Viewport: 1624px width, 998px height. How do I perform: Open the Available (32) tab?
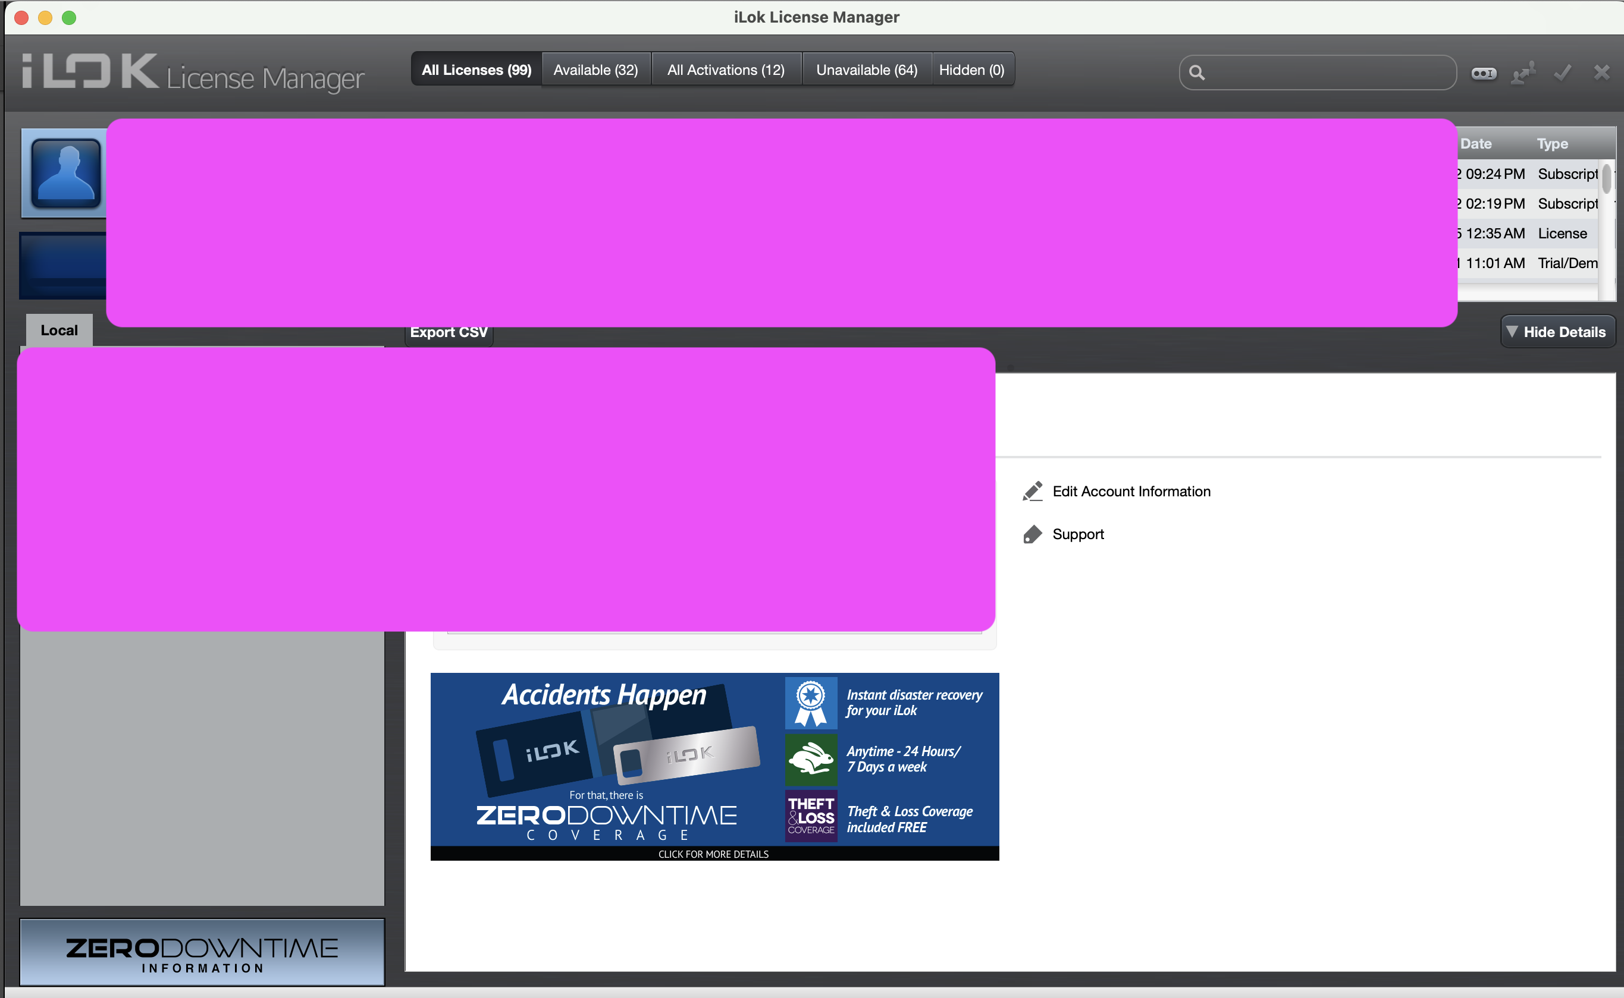tap(595, 70)
